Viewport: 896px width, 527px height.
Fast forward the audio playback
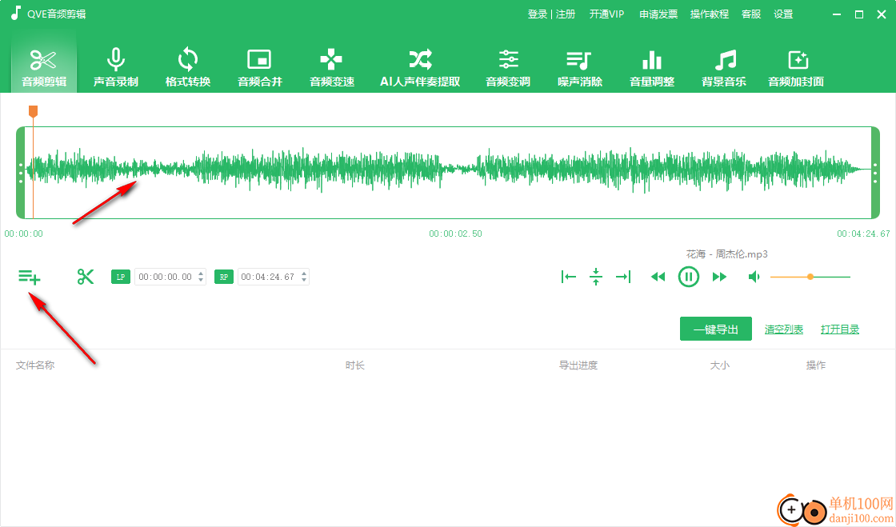pos(719,277)
